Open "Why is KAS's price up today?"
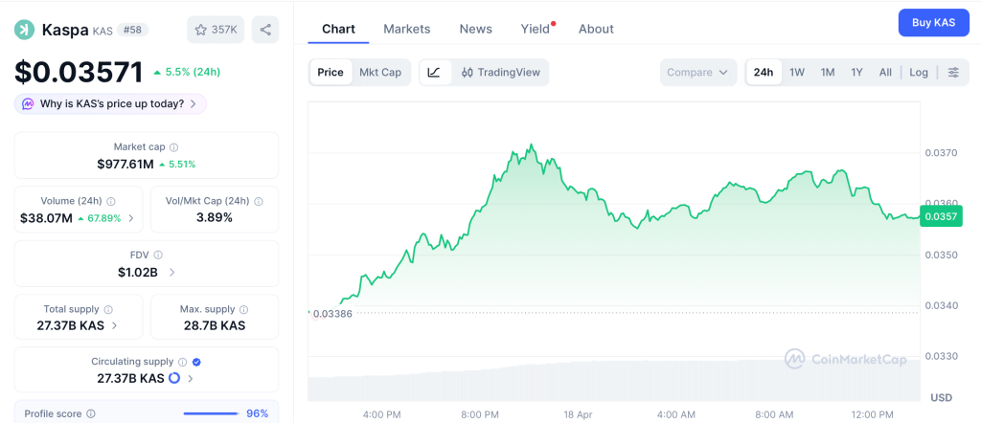Image resolution: width=981 pixels, height=423 pixels. (x=110, y=103)
